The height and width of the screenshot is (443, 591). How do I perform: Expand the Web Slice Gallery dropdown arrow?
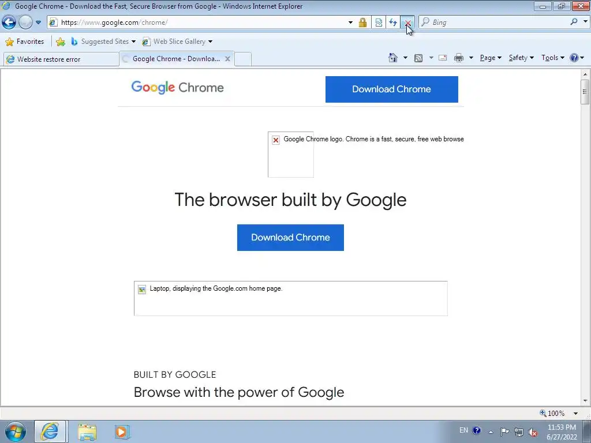point(210,42)
